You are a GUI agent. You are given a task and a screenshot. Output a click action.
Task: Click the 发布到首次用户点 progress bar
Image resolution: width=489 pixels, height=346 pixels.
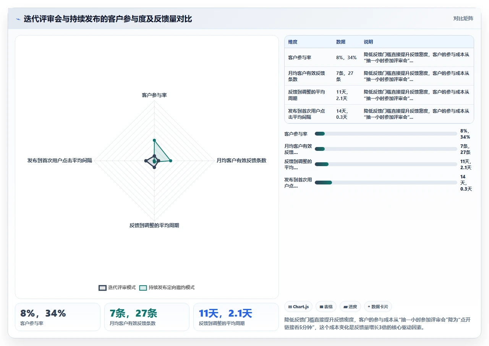coord(386,183)
